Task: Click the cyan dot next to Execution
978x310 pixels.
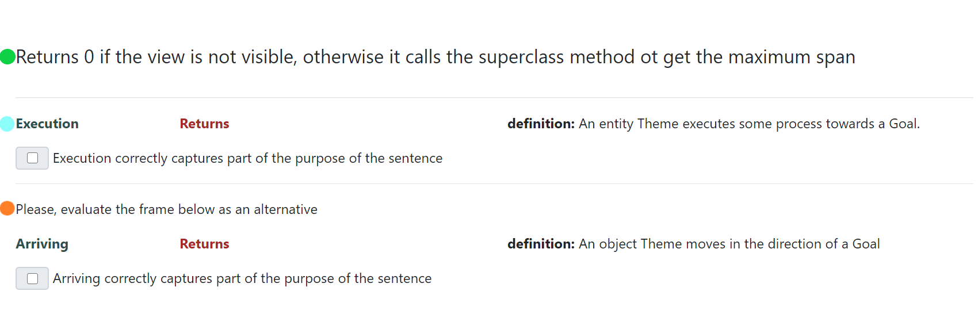Action: click(x=7, y=124)
